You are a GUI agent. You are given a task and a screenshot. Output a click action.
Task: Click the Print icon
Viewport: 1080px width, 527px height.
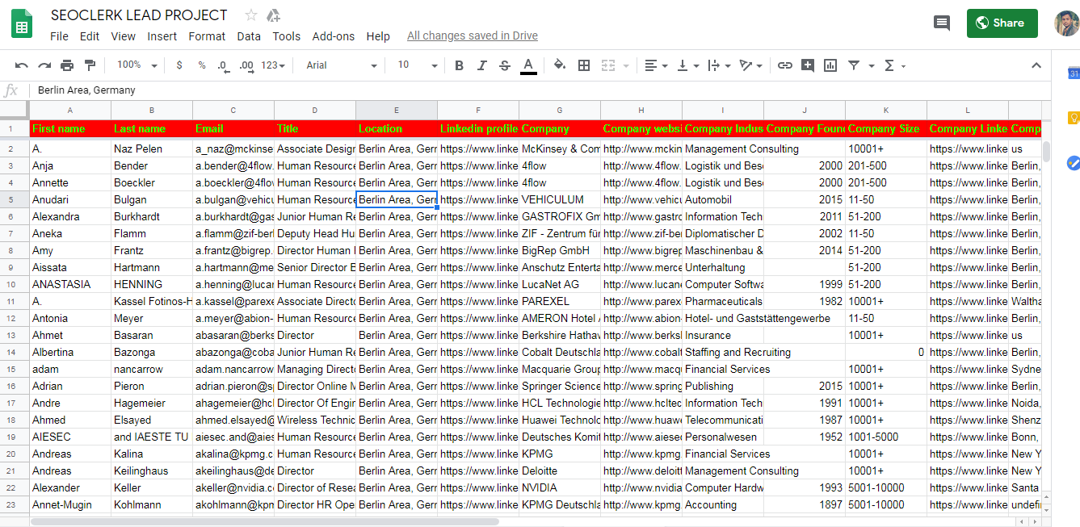67,65
